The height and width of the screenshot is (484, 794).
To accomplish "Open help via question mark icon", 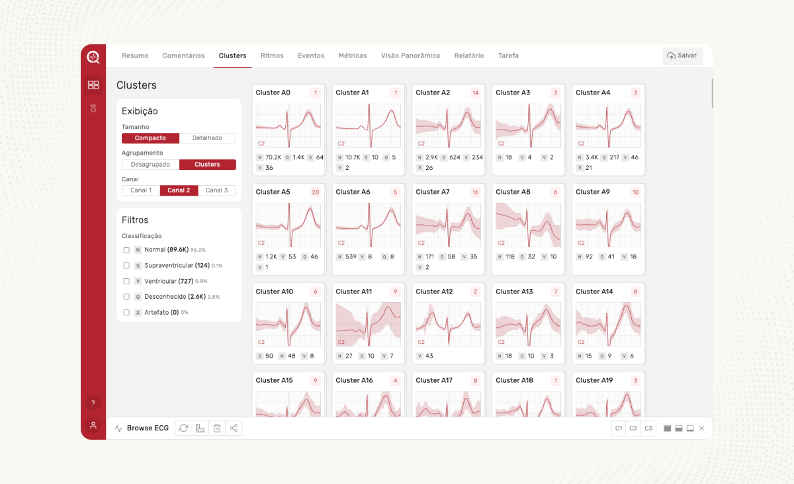I will (93, 403).
